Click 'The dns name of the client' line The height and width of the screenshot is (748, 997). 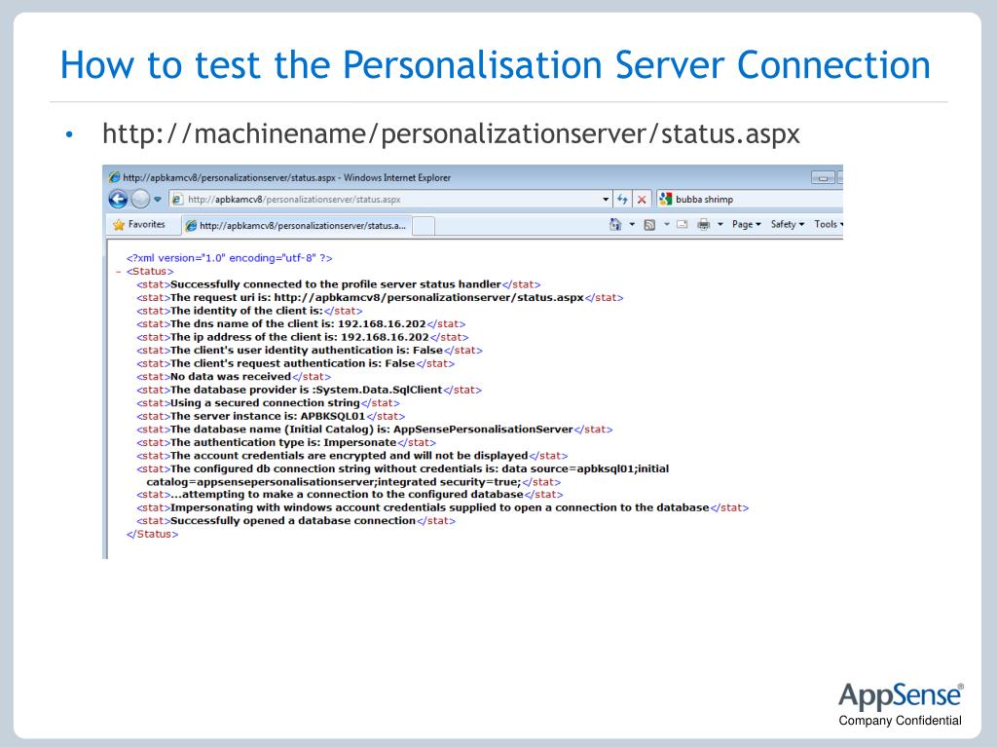pyautogui.click(x=301, y=323)
